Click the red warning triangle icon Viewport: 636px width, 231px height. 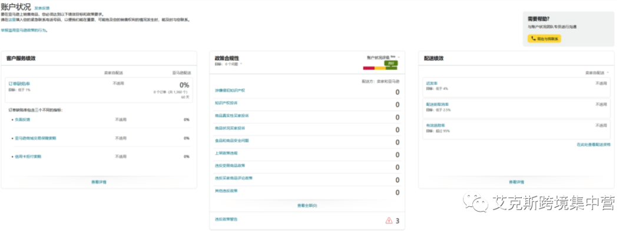click(x=389, y=220)
